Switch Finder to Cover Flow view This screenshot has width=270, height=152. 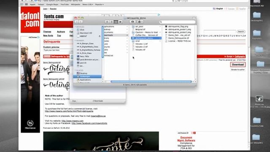(x=120, y=22)
